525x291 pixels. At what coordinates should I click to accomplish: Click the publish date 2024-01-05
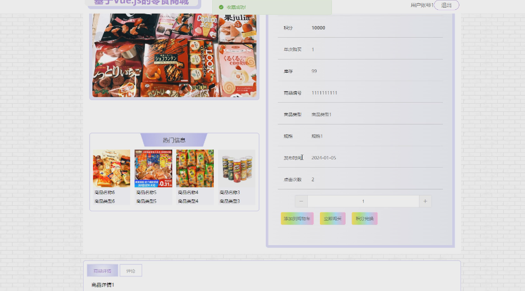click(x=324, y=158)
